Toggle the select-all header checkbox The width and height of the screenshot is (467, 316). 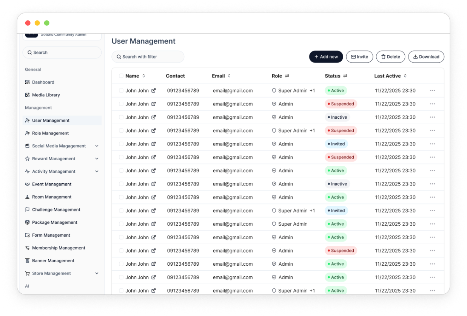point(121,76)
